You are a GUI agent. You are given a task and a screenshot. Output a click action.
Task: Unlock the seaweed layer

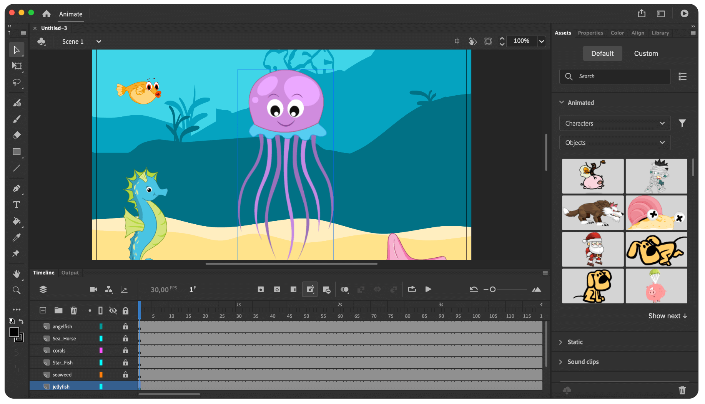[x=125, y=374]
